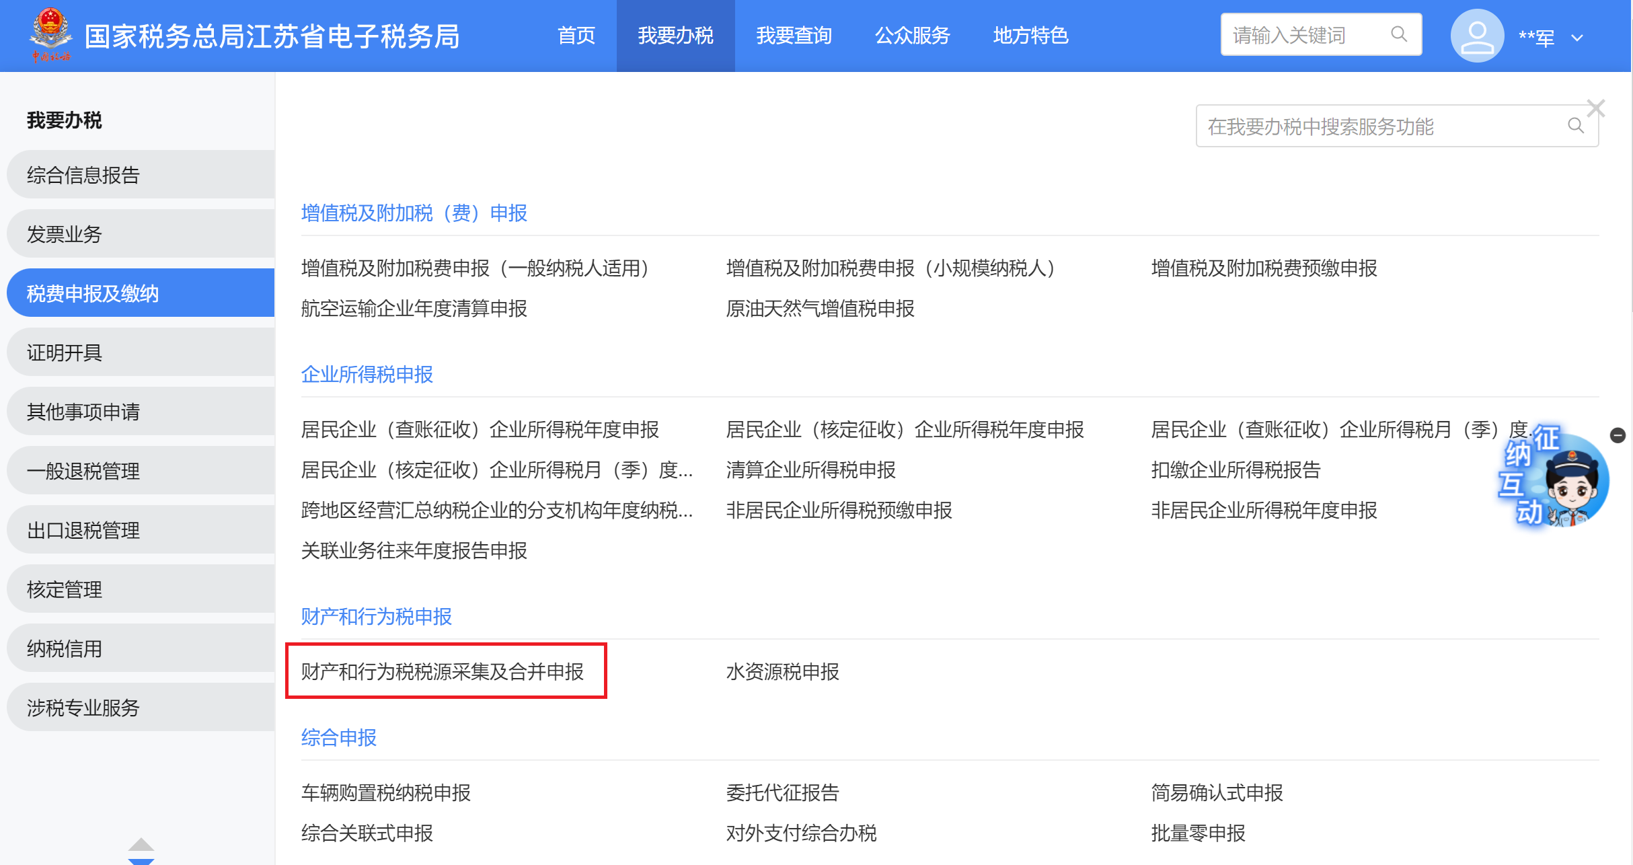
Task: Click the header keyword search magnifier icon
Action: [x=1399, y=34]
